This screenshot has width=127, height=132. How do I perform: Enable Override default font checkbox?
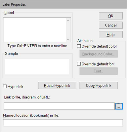pyautogui.click(x=79, y=64)
